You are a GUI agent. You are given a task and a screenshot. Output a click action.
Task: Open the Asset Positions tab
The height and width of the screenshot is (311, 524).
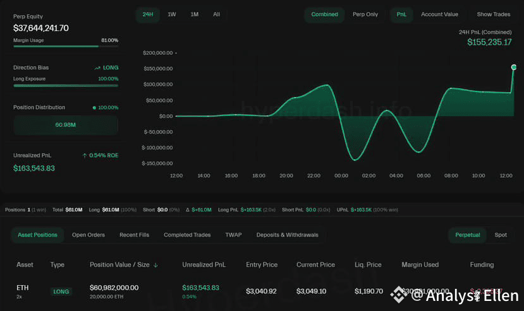tap(37, 235)
